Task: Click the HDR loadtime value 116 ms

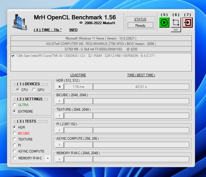Action: tap(78, 87)
